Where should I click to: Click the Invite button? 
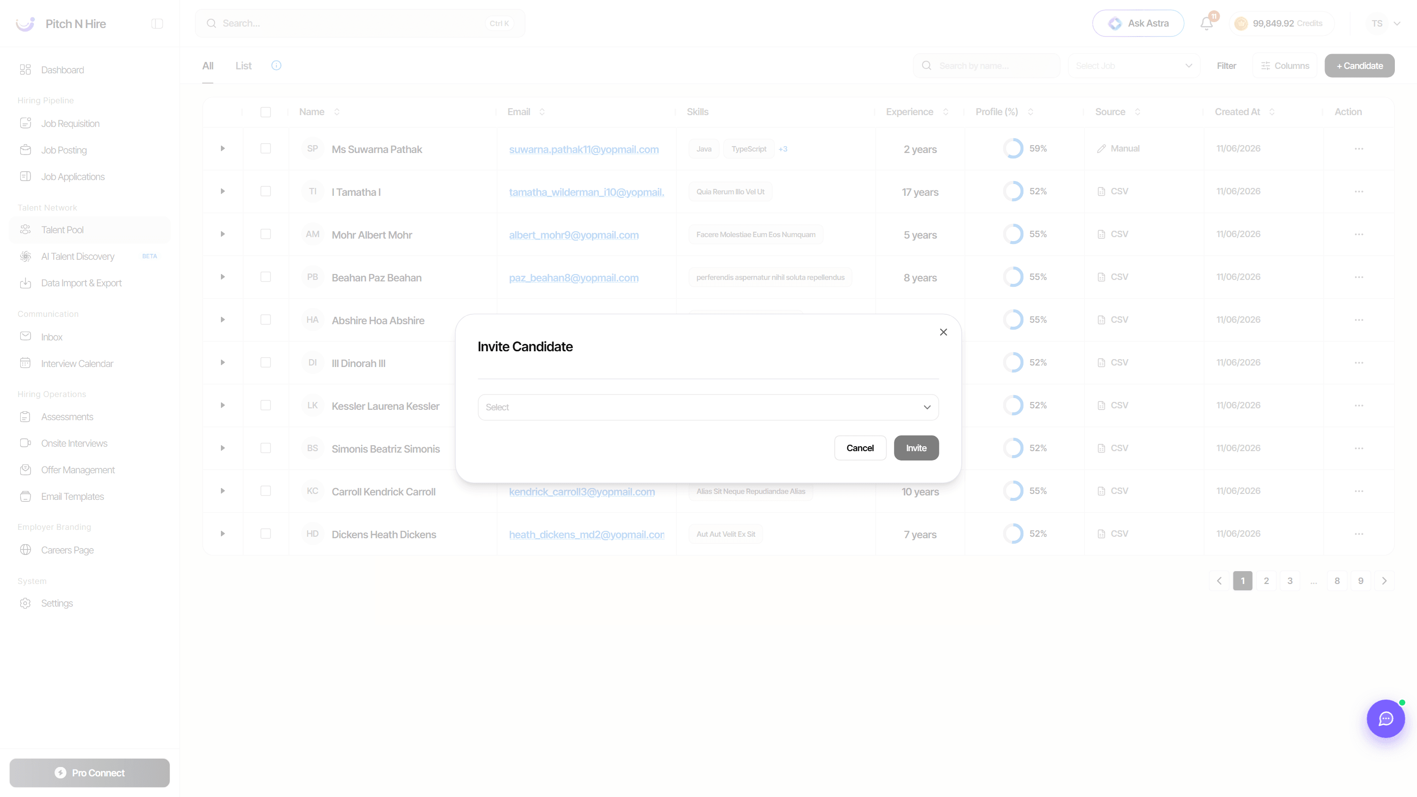(x=916, y=448)
